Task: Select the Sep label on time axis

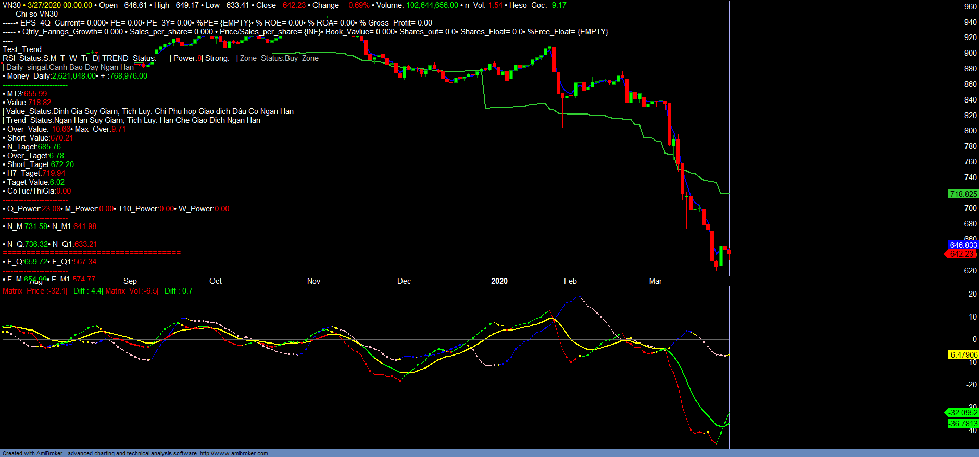Action: click(130, 281)
